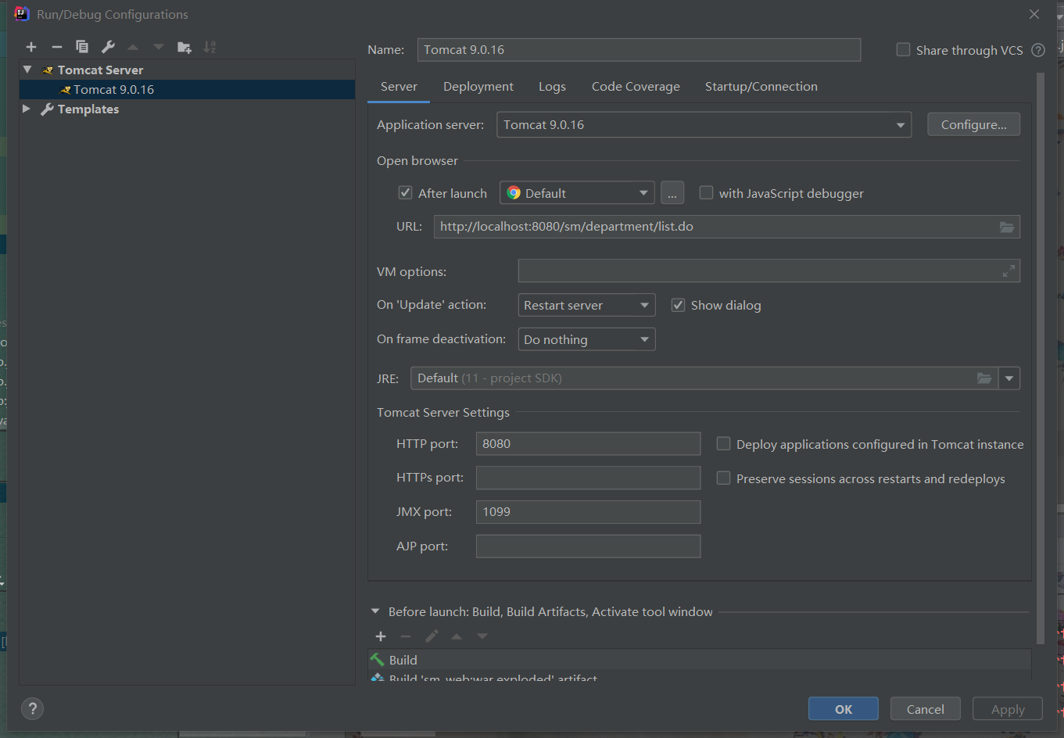The image size is (1064, 738).
Task: Open the On 'Update' action dropdown
Action: coord(586,305)
